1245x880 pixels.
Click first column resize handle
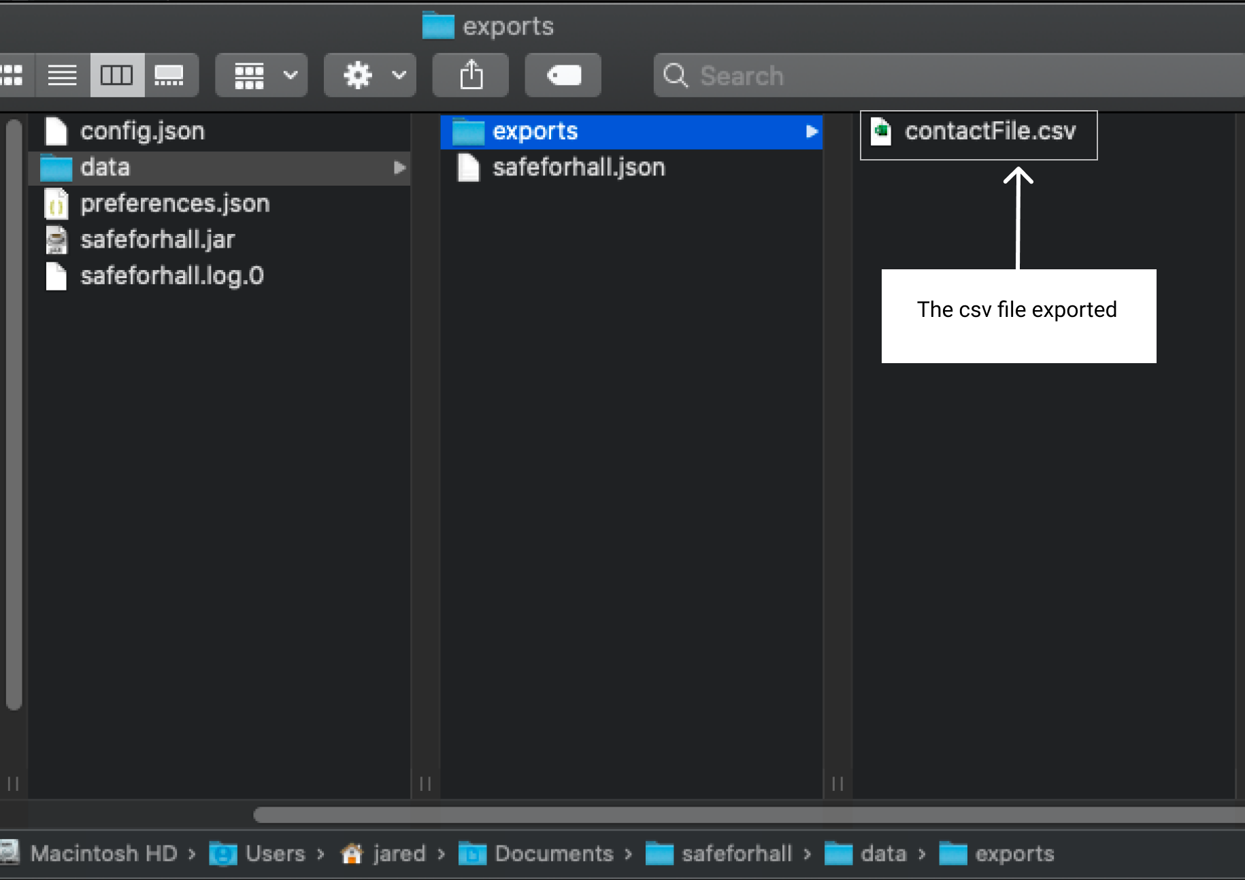coord(426,783)
